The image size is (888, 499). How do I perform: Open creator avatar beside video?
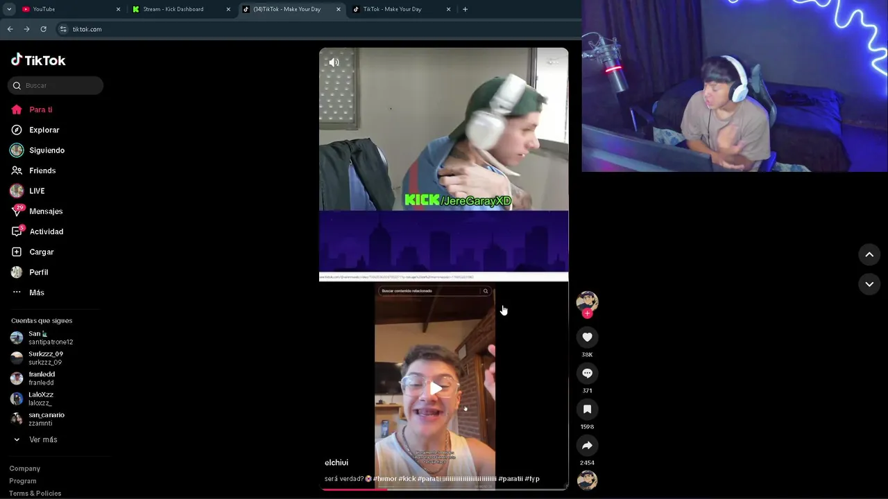click(x=587, y=301)
